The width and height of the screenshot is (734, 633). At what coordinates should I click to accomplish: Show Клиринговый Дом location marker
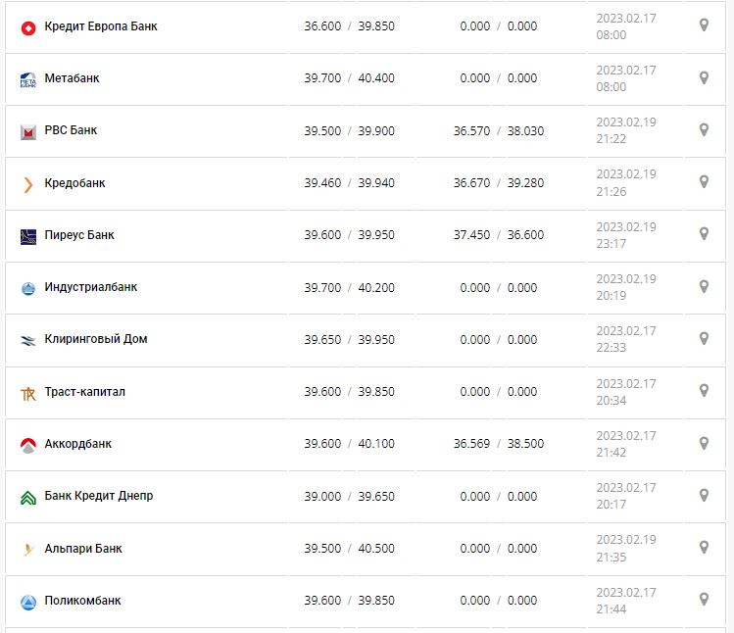(x=703, y=338)
